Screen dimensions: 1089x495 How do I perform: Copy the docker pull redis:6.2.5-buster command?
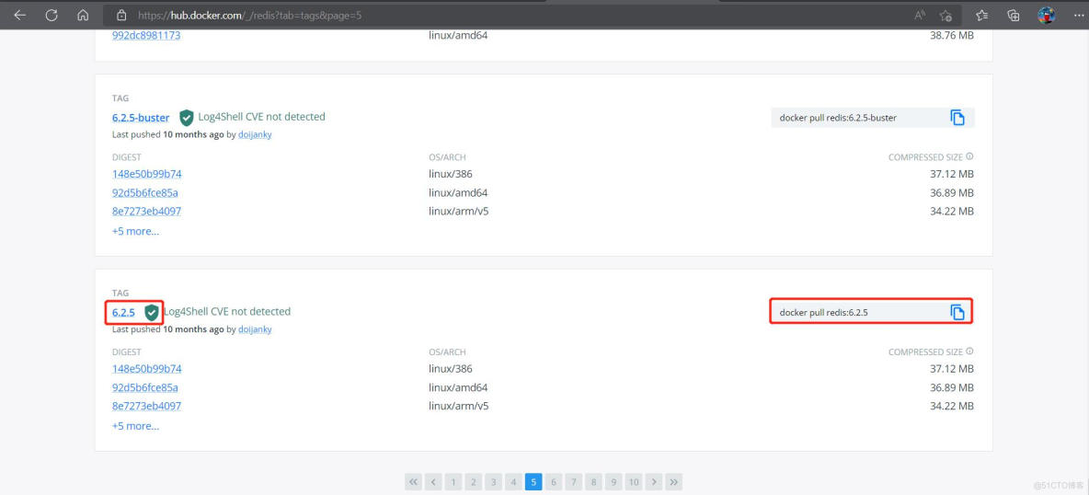[957, 118]
